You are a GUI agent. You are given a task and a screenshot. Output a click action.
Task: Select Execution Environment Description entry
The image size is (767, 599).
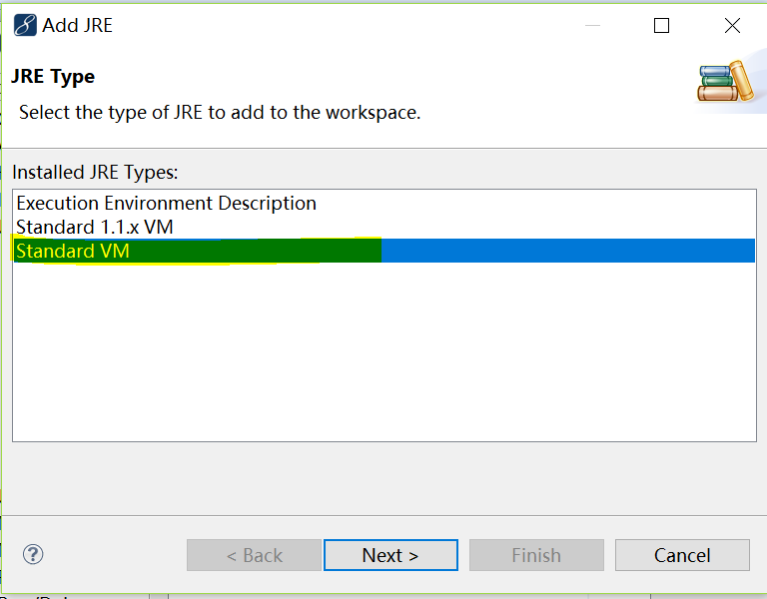tap(383, 203)
